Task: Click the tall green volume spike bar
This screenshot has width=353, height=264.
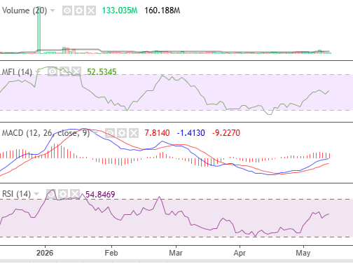Action: tap(39, 30)
